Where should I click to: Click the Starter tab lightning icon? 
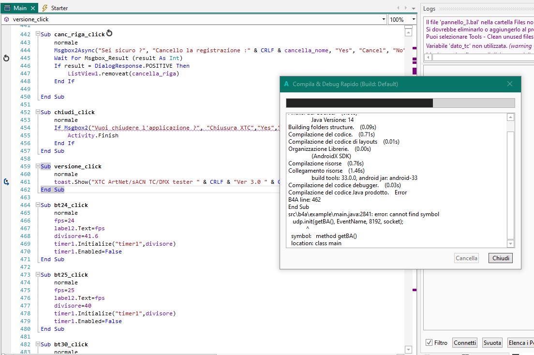[x=44, y=8]
